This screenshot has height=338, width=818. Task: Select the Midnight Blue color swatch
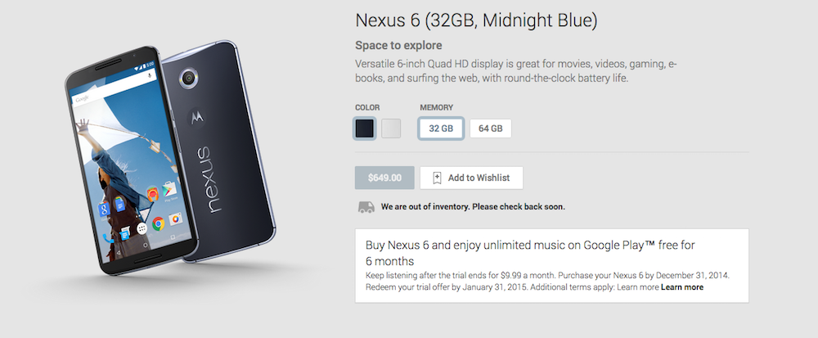[365, 128]
